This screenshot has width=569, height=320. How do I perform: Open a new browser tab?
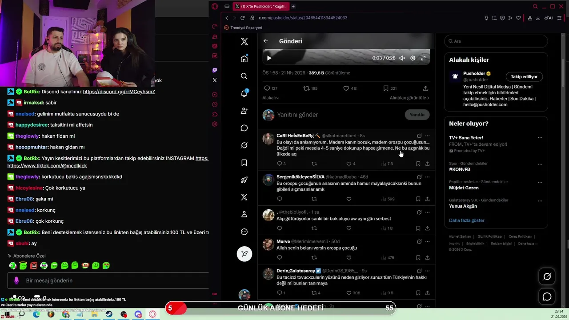pos(293,6)
